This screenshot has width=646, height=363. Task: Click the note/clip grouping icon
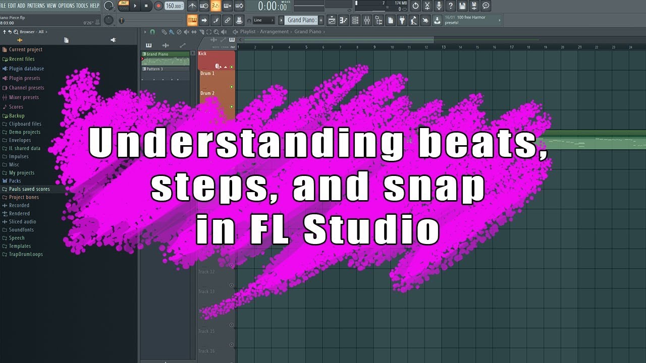click(x=216, y=20)
